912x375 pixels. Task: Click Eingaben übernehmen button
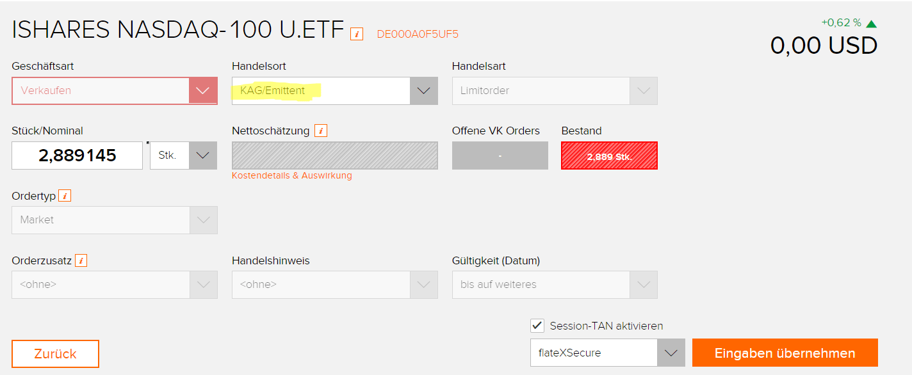point(785,353)
